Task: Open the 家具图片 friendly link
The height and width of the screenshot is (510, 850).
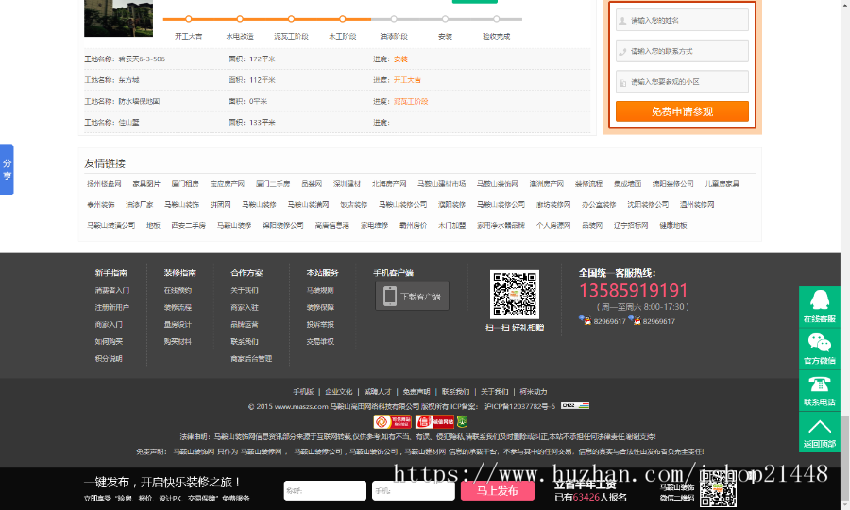Action: 146,184
